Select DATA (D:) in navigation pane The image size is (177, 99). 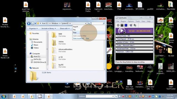click(37, 59)
